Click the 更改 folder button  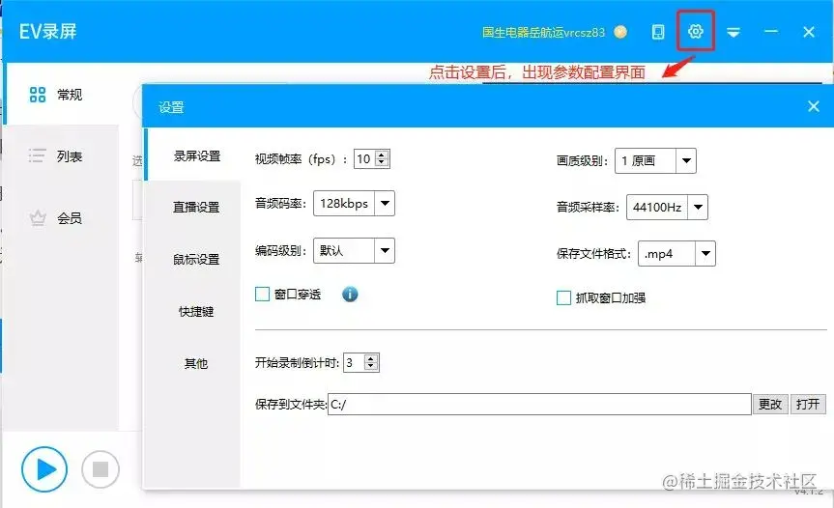[770, 405]
